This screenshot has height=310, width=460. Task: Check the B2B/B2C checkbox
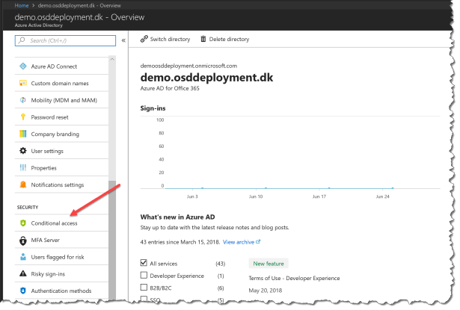point(144,288)
